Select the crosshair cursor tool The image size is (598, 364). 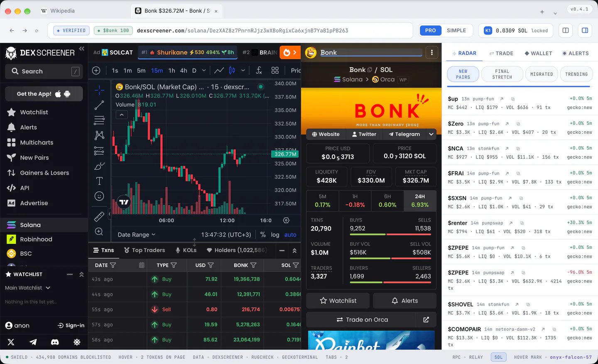pos(99,90)
